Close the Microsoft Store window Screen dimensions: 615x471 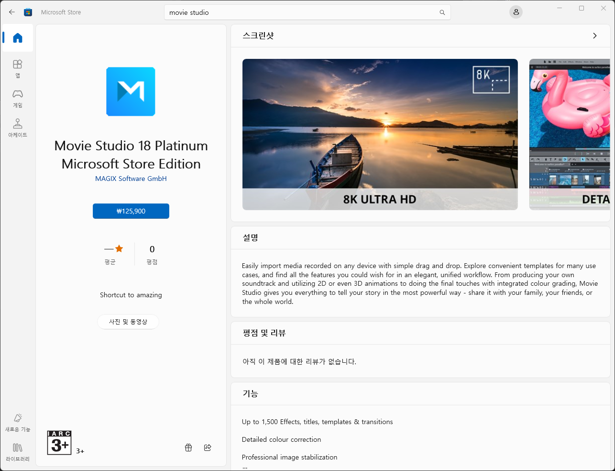coord(604,8)
